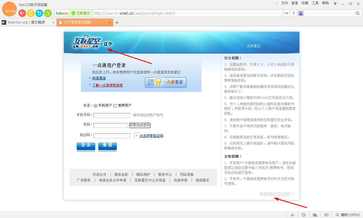Screen dimensions: 363x218
Task: Open the 文件 menu
Action: [x=284, y=3]
